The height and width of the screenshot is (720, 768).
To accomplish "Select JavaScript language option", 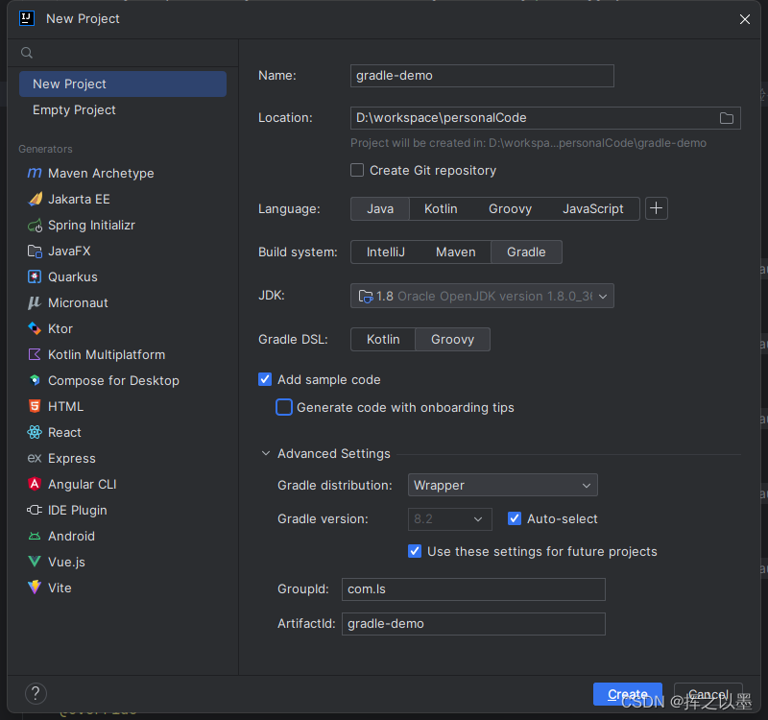I will (x=592, y=208).
